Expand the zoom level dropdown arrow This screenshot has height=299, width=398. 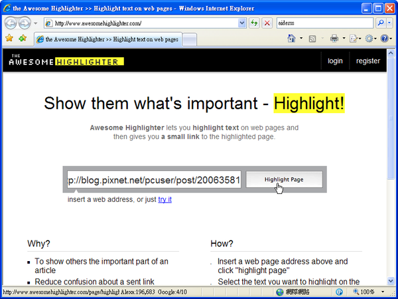383,292
